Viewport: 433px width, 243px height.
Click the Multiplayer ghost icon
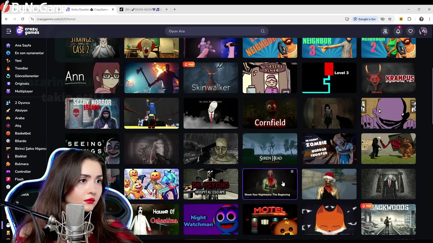pos(8,91)
